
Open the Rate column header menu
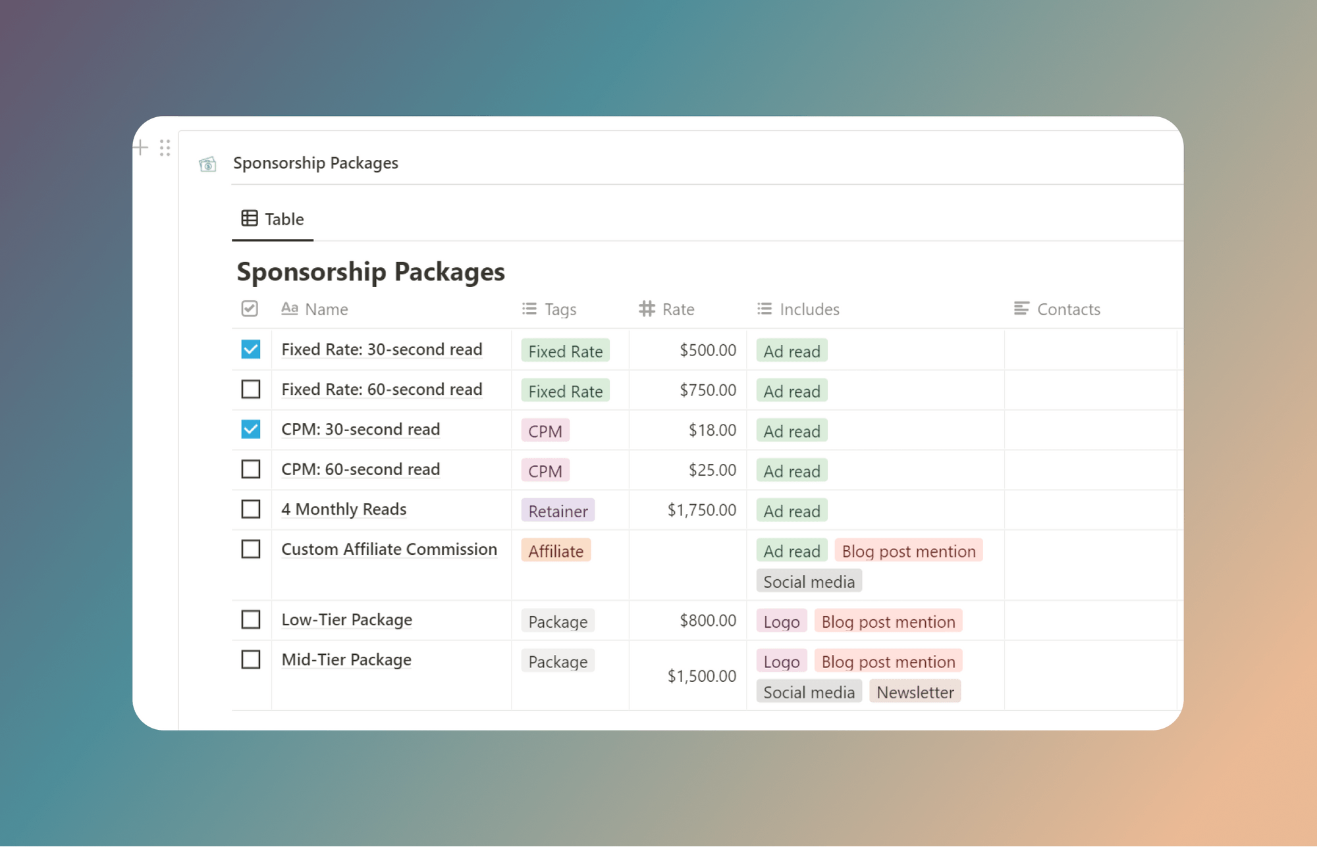click(677, 309)
